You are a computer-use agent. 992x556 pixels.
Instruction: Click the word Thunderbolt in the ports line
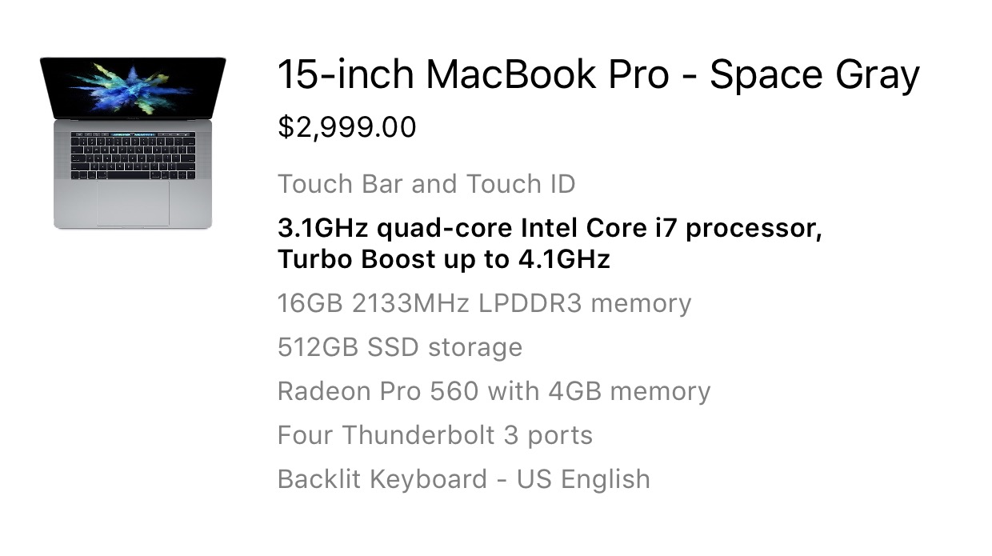click(418, 436)
